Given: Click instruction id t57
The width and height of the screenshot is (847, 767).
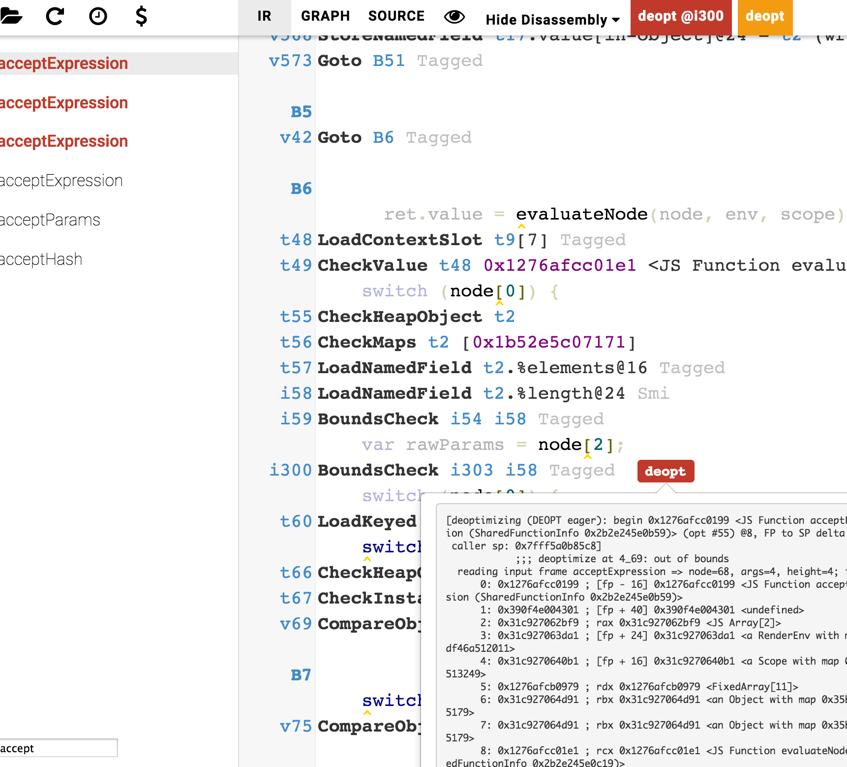Looking at the screenshot, I should [296, 368].
